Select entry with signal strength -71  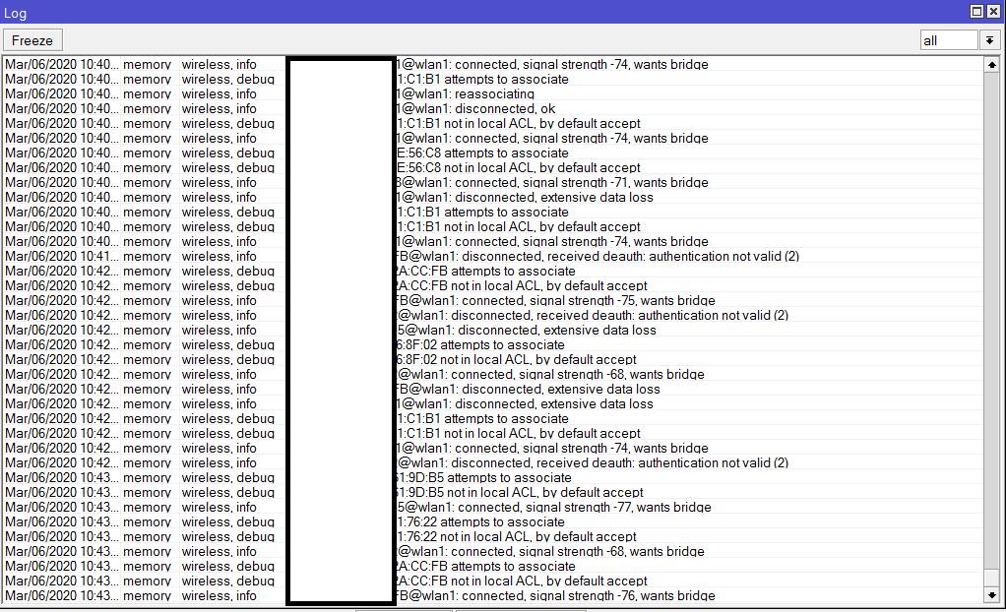pos(493,183)
